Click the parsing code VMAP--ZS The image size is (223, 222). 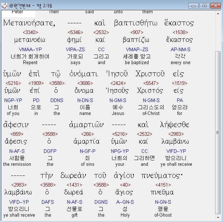pyautogui.click(x=137, y=49)
